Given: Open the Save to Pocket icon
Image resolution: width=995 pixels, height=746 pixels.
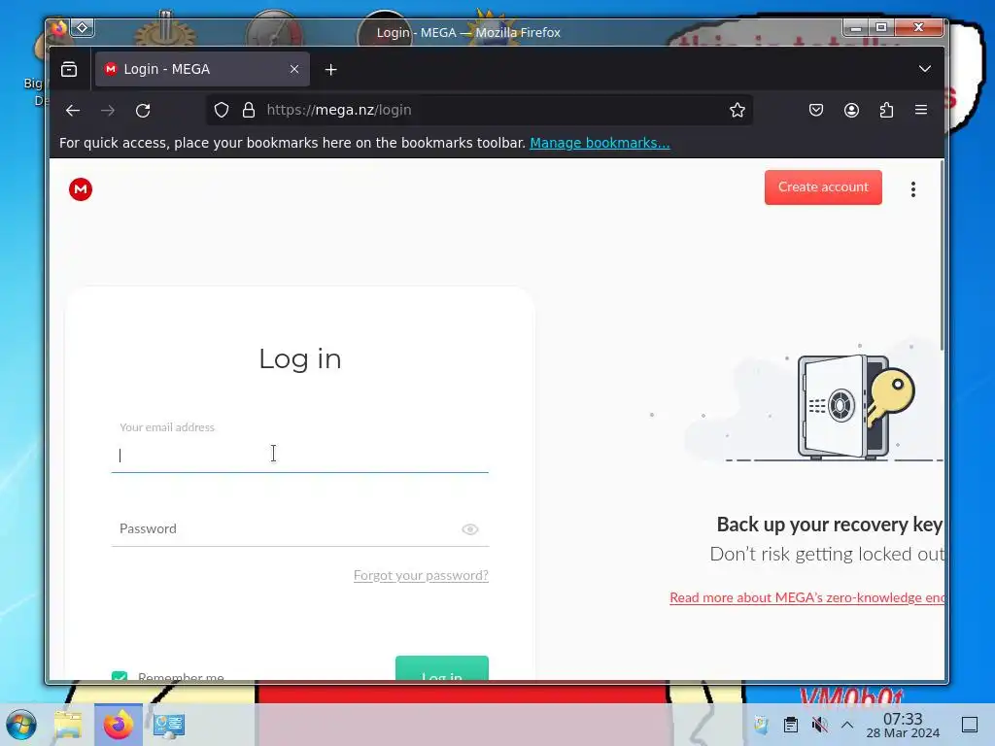Looking at the screenshot, I should tap(816, 111).
